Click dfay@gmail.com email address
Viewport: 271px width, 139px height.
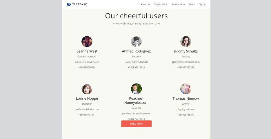[x=186, y=109]
